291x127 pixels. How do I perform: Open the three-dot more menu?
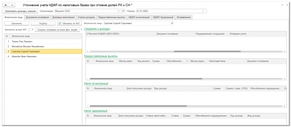pos(282,5)
